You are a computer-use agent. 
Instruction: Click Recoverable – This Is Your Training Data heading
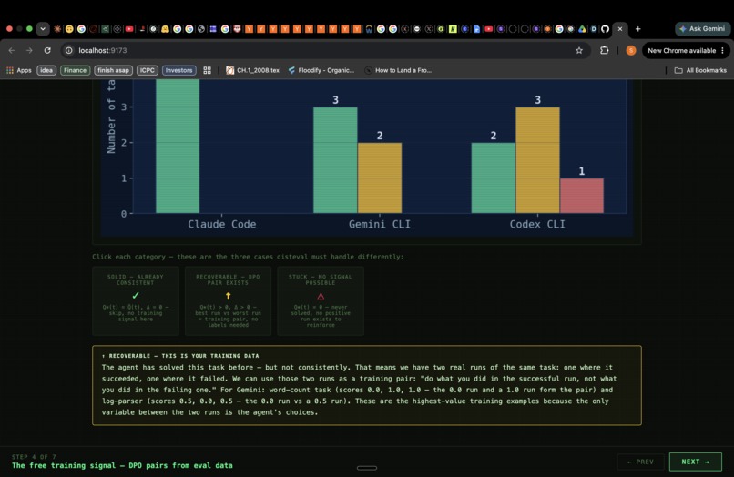click(x=180, y=356)
